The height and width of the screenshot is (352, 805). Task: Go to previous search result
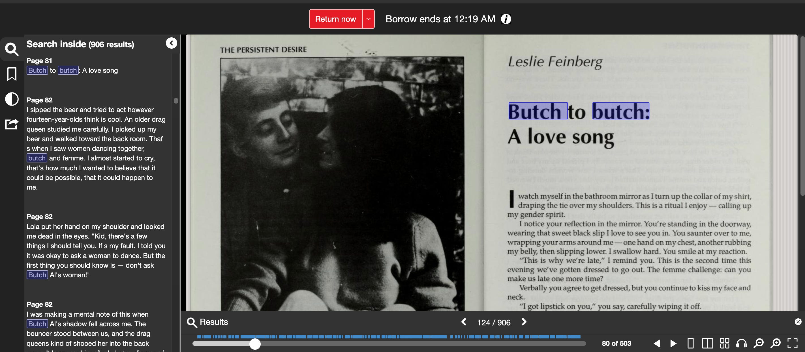point(464,322)
